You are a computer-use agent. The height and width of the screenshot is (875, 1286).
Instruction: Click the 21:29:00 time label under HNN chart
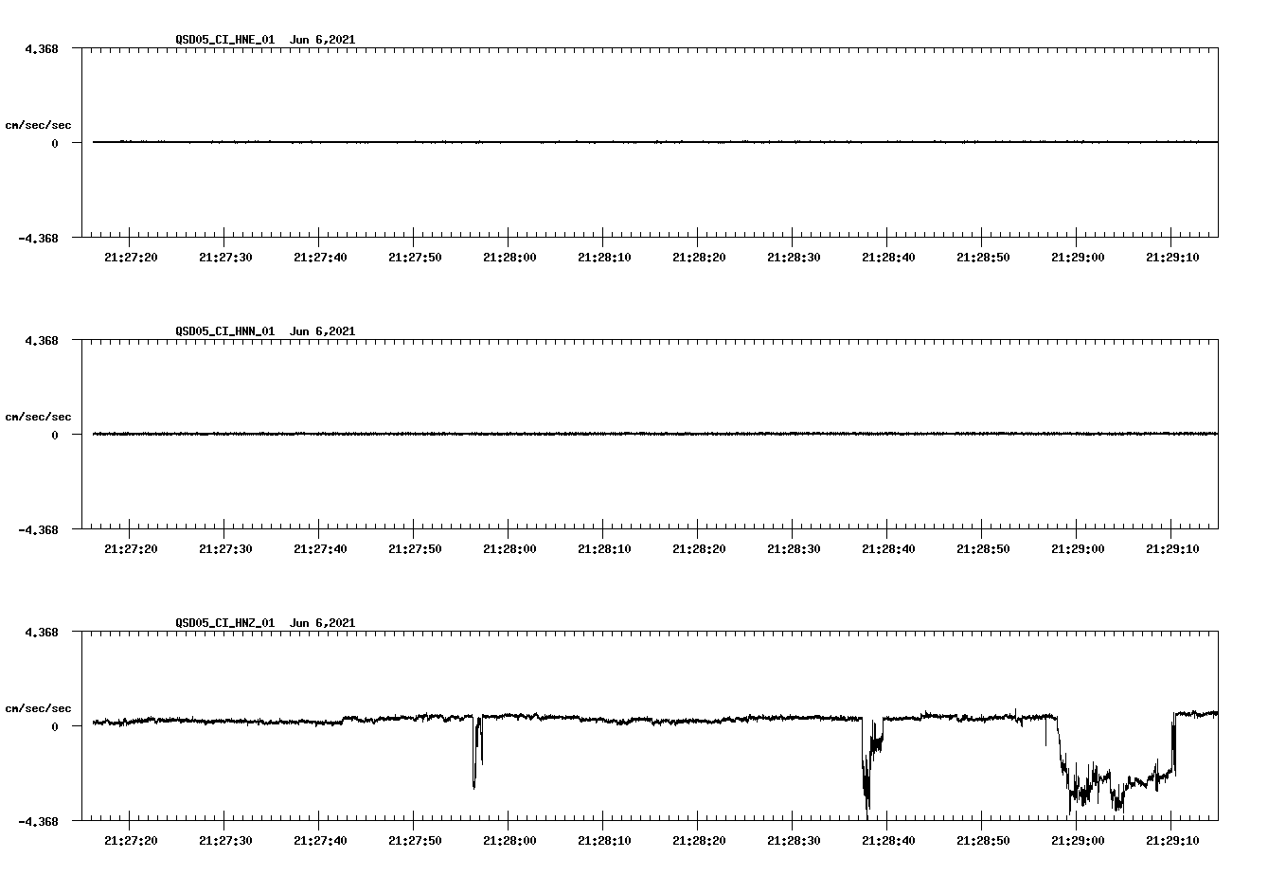pyautogui.click(x=1078, y=549)
